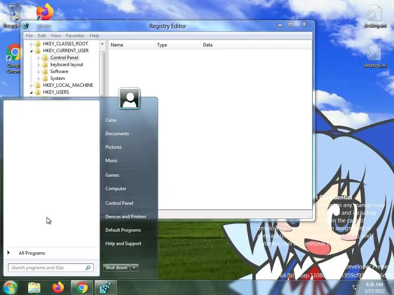Select the Google Chrome desktop shortcut
Screen dimensions: 394x295
pyautogui.click(x=13, y=59)
